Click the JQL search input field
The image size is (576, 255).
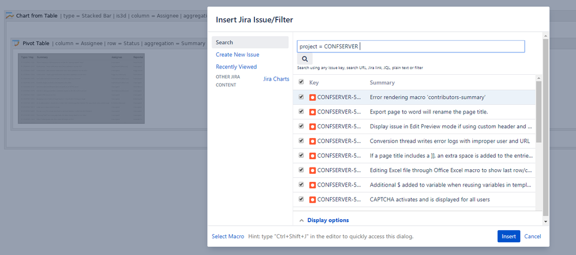click(411, 46)
